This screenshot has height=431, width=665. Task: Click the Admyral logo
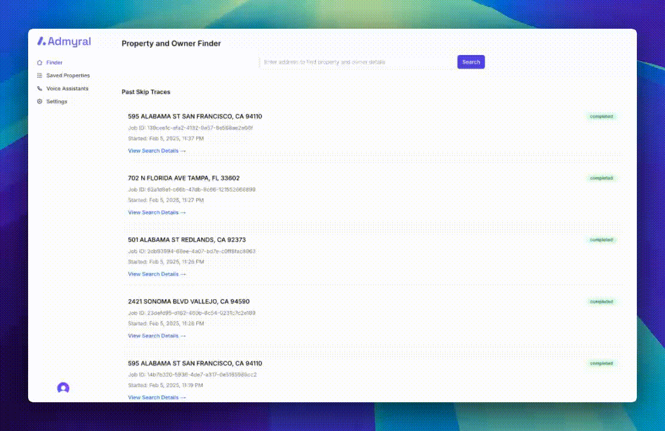pos(64,41)
